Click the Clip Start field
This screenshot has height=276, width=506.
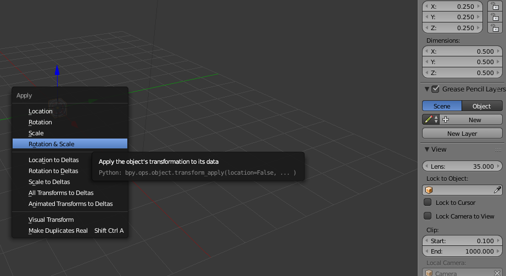[x=462, y=240]
